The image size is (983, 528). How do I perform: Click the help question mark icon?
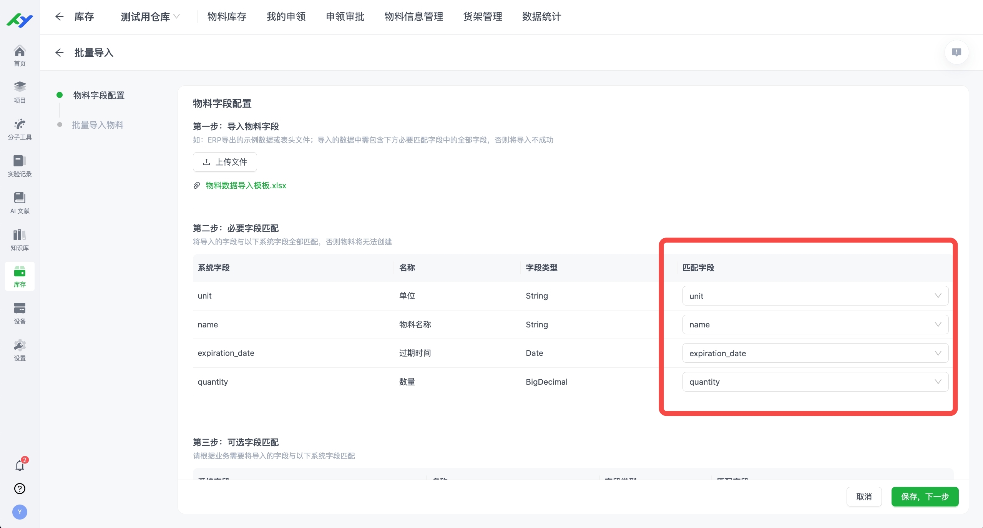click(20, 488)
